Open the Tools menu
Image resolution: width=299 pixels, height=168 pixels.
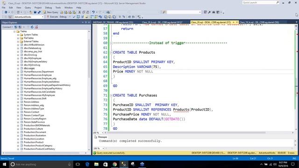pyautogui.click(x=58, y=7)
